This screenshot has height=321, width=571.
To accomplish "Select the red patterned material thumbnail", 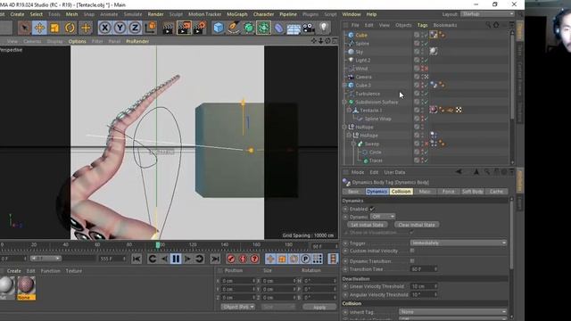I will point(26,285).
